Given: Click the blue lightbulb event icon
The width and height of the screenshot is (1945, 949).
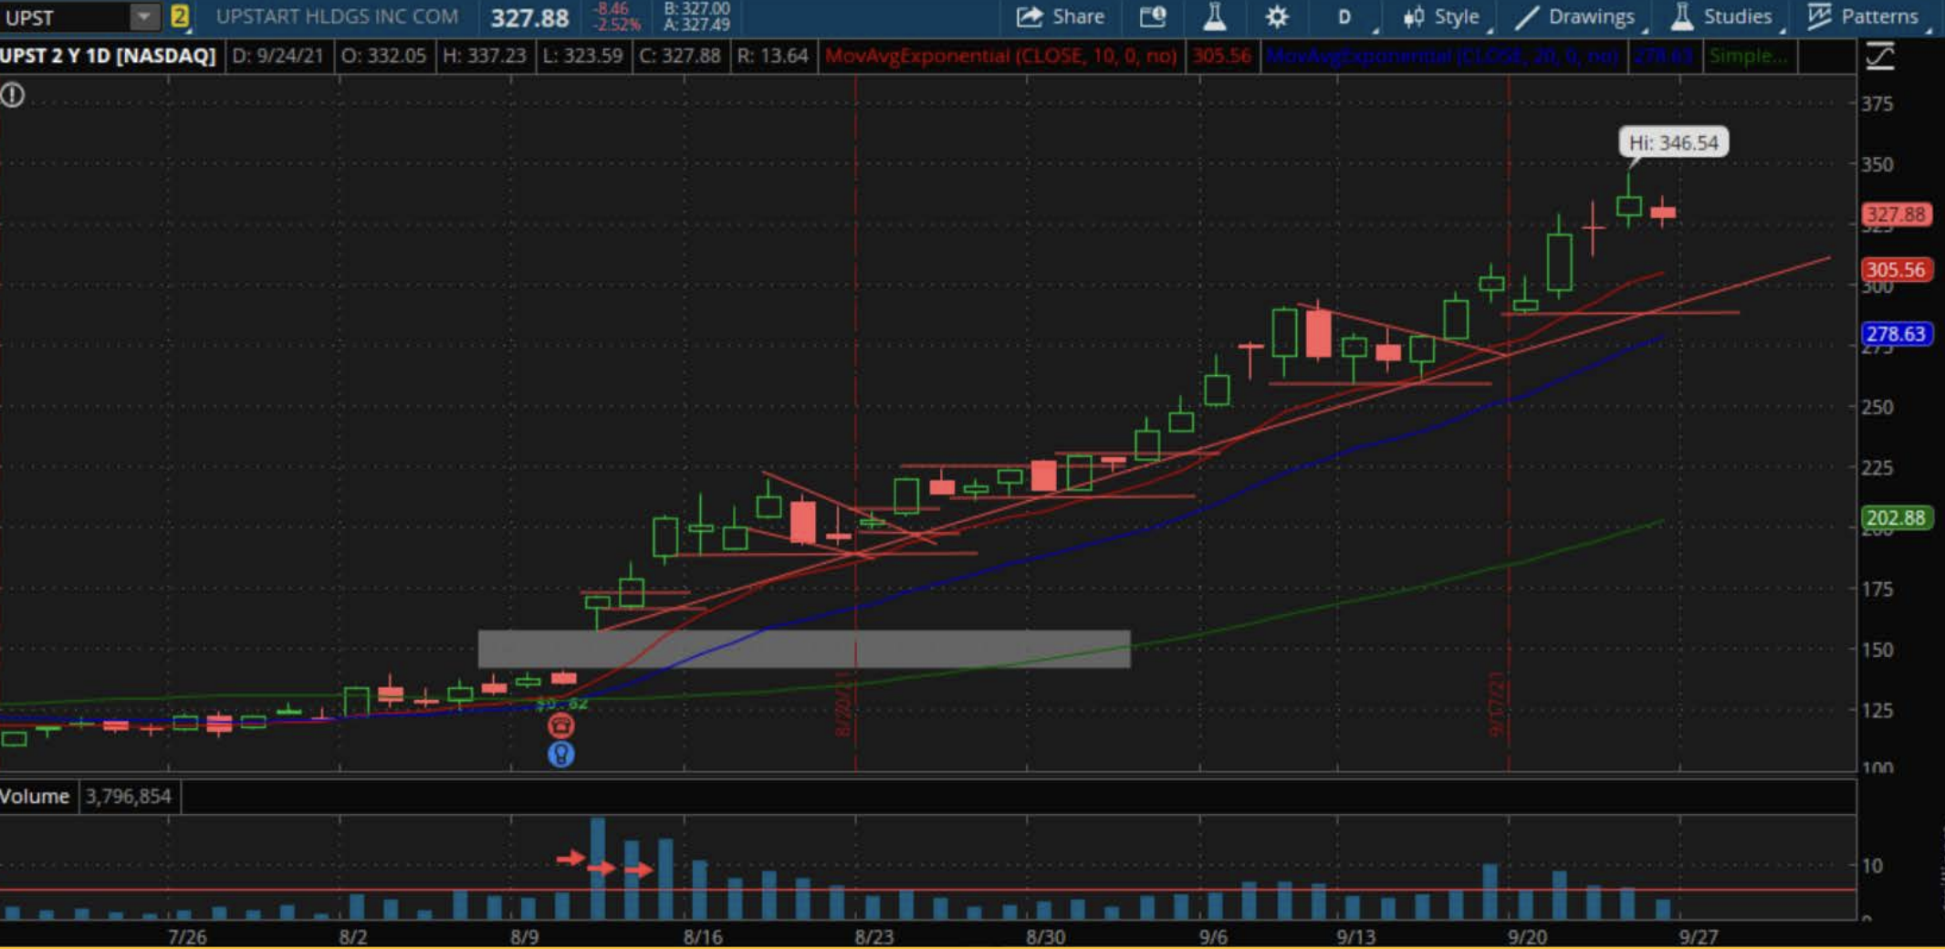Looking at the screenshot, I should click(x=560, y=754).
